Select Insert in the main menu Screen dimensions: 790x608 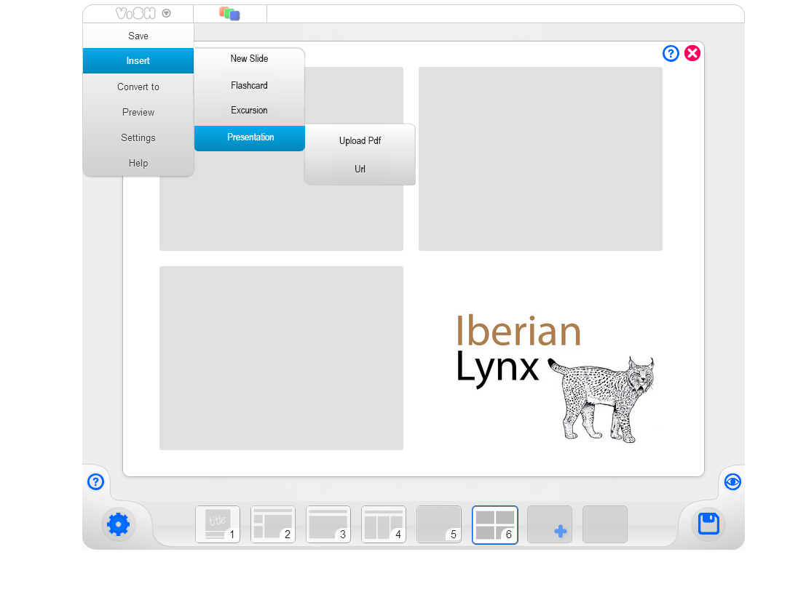pos(138,61)
